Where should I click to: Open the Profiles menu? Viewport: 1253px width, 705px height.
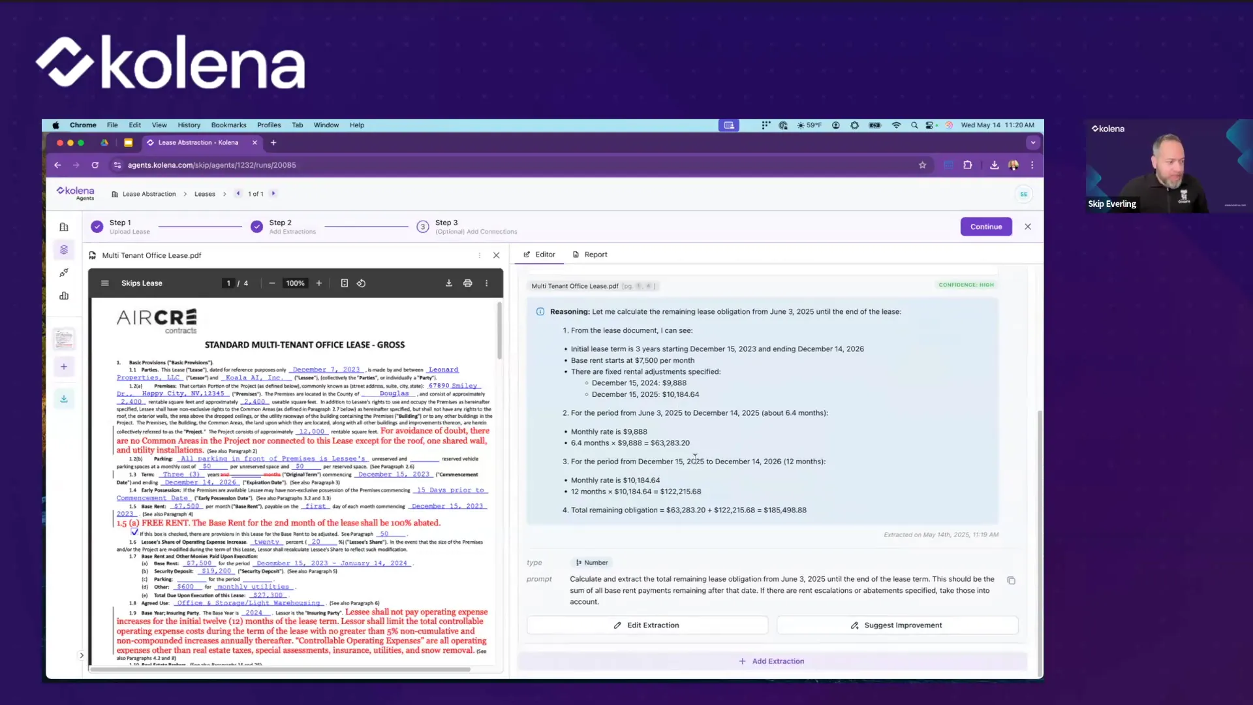269,125
